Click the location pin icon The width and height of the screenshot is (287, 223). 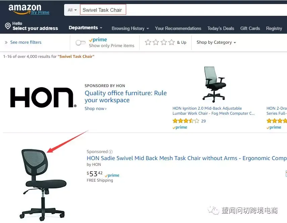tap(8, 26)
